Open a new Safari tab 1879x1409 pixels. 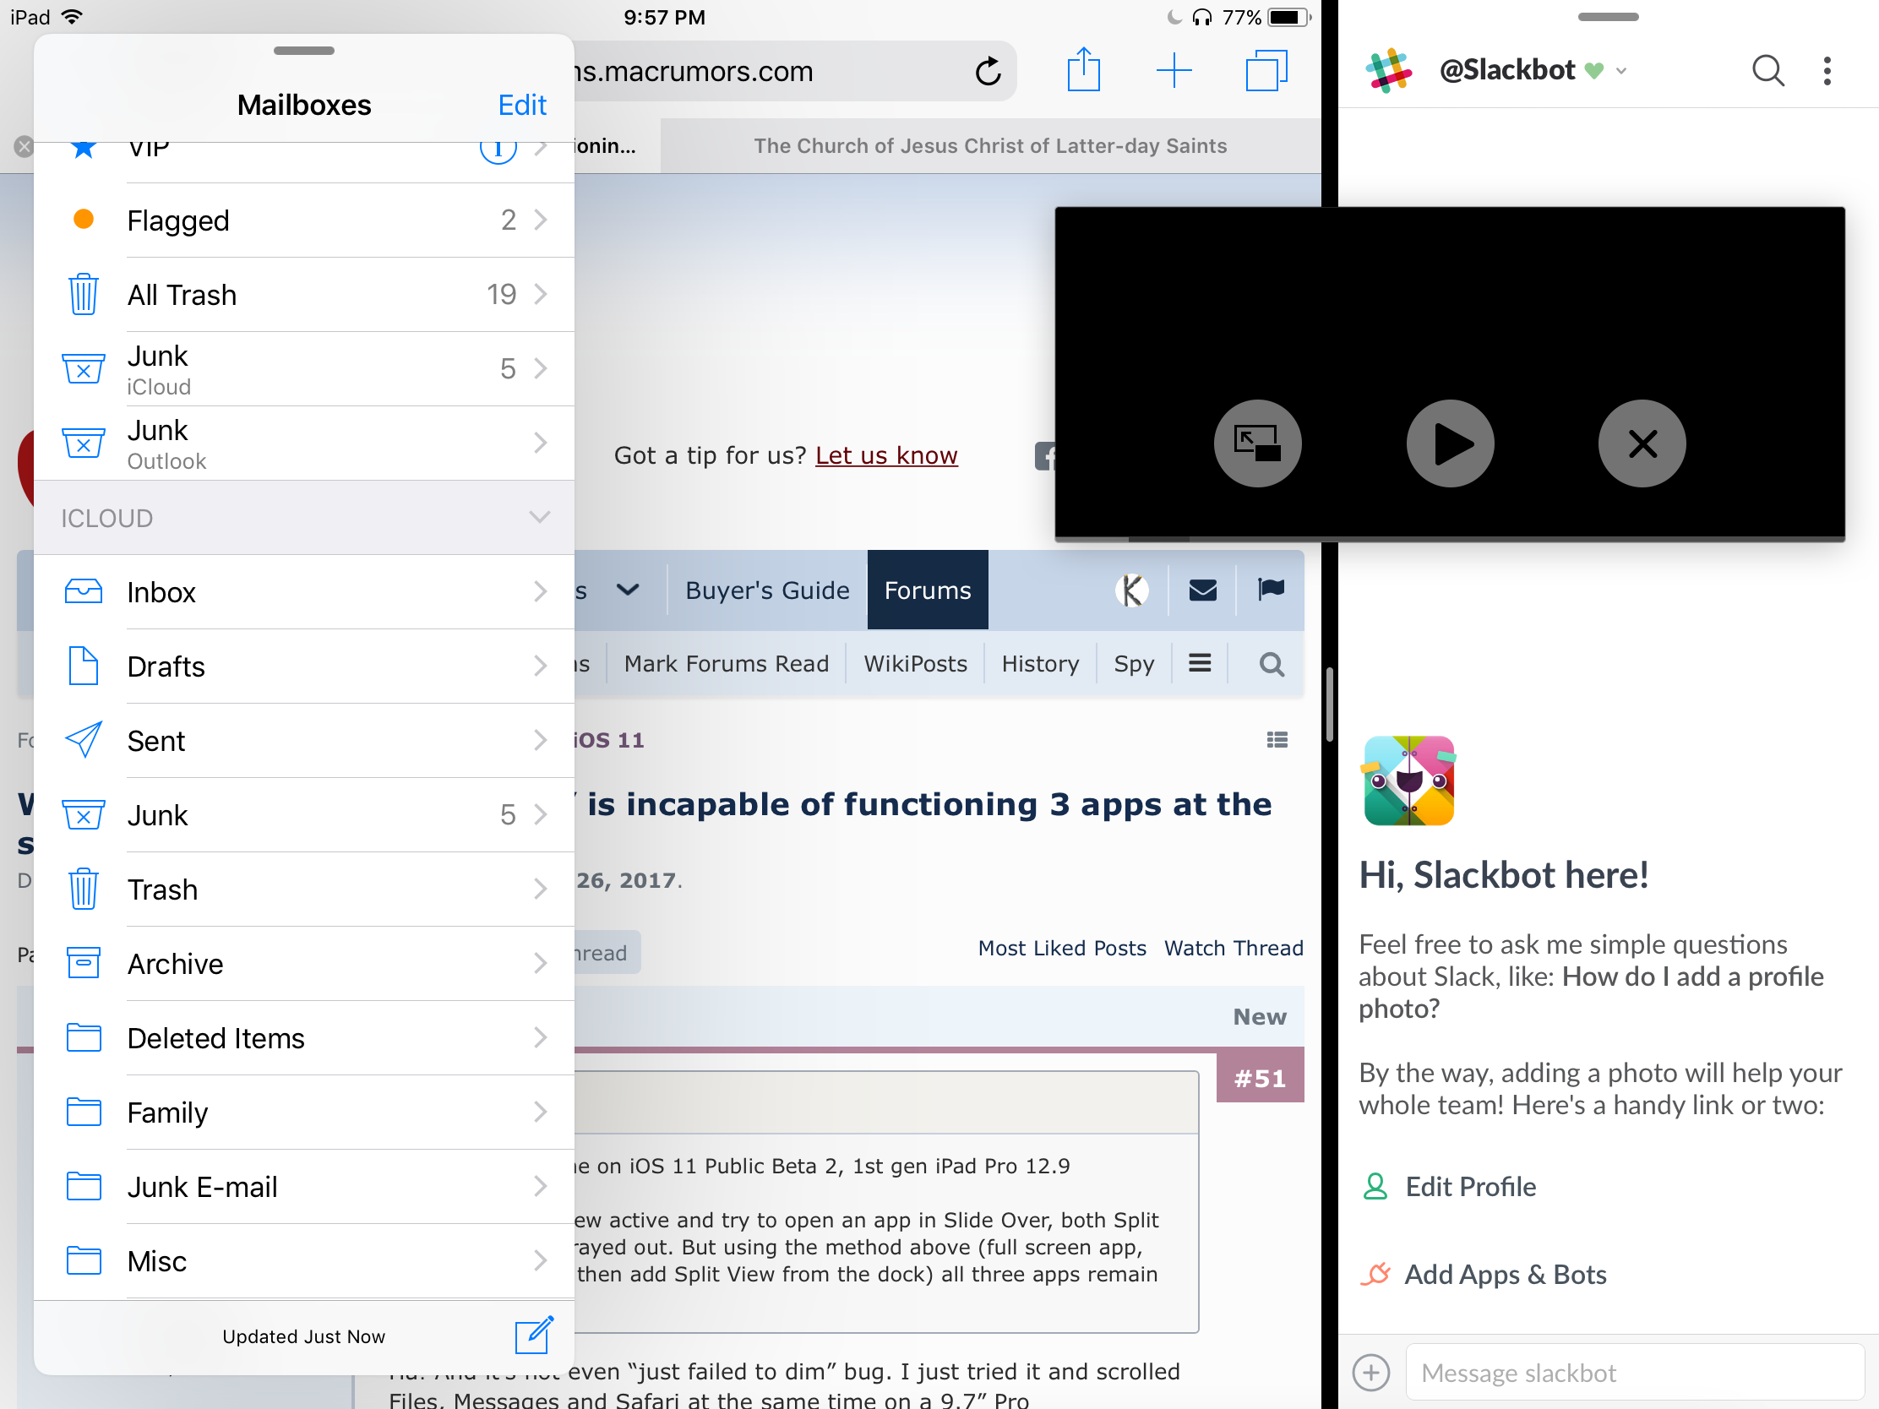(x=1174, y=70)
